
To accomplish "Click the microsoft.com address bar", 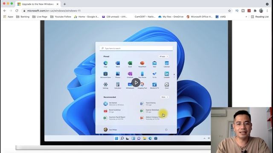I will [x=125, y=11].
